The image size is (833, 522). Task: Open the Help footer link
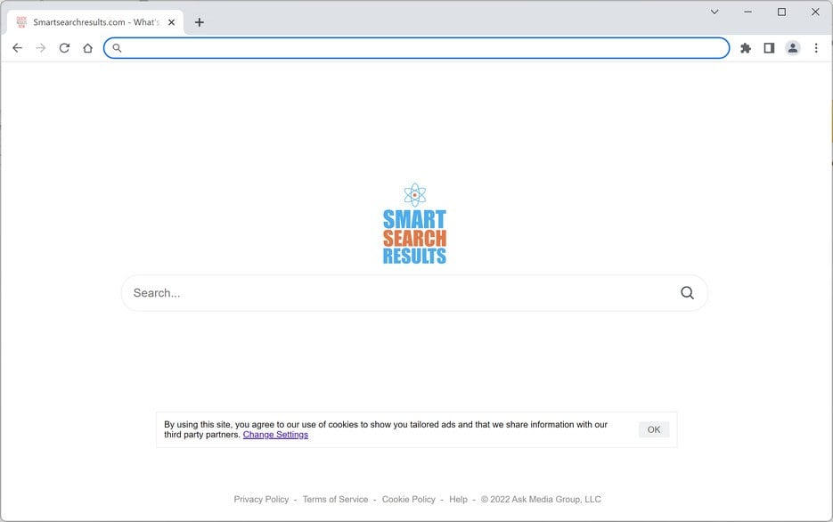point(458,499)
